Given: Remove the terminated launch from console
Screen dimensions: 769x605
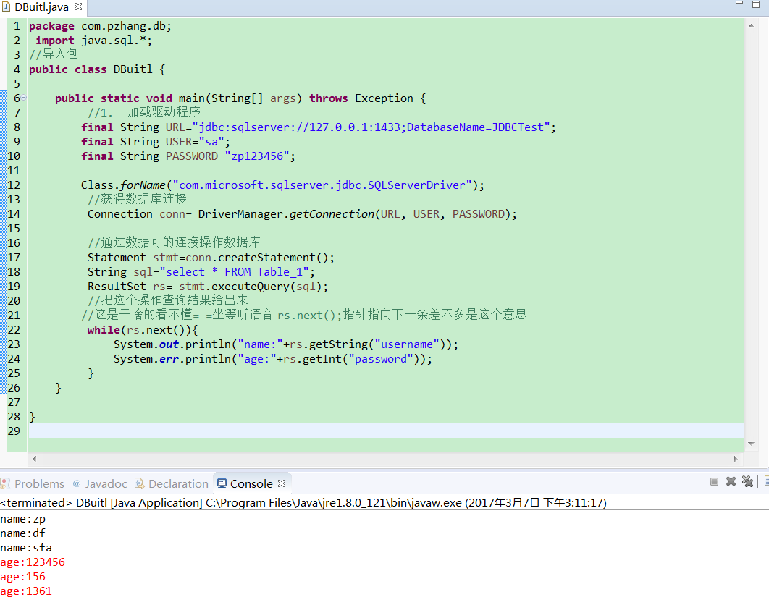Looking at the screenshot, I should click(x=731, y=482).
